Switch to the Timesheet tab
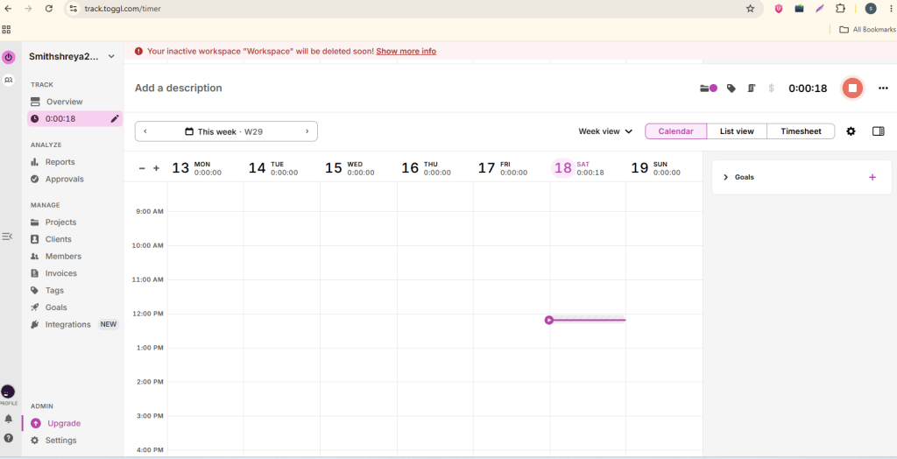Viewport: 897px width, 459px height. click(801, 131)
